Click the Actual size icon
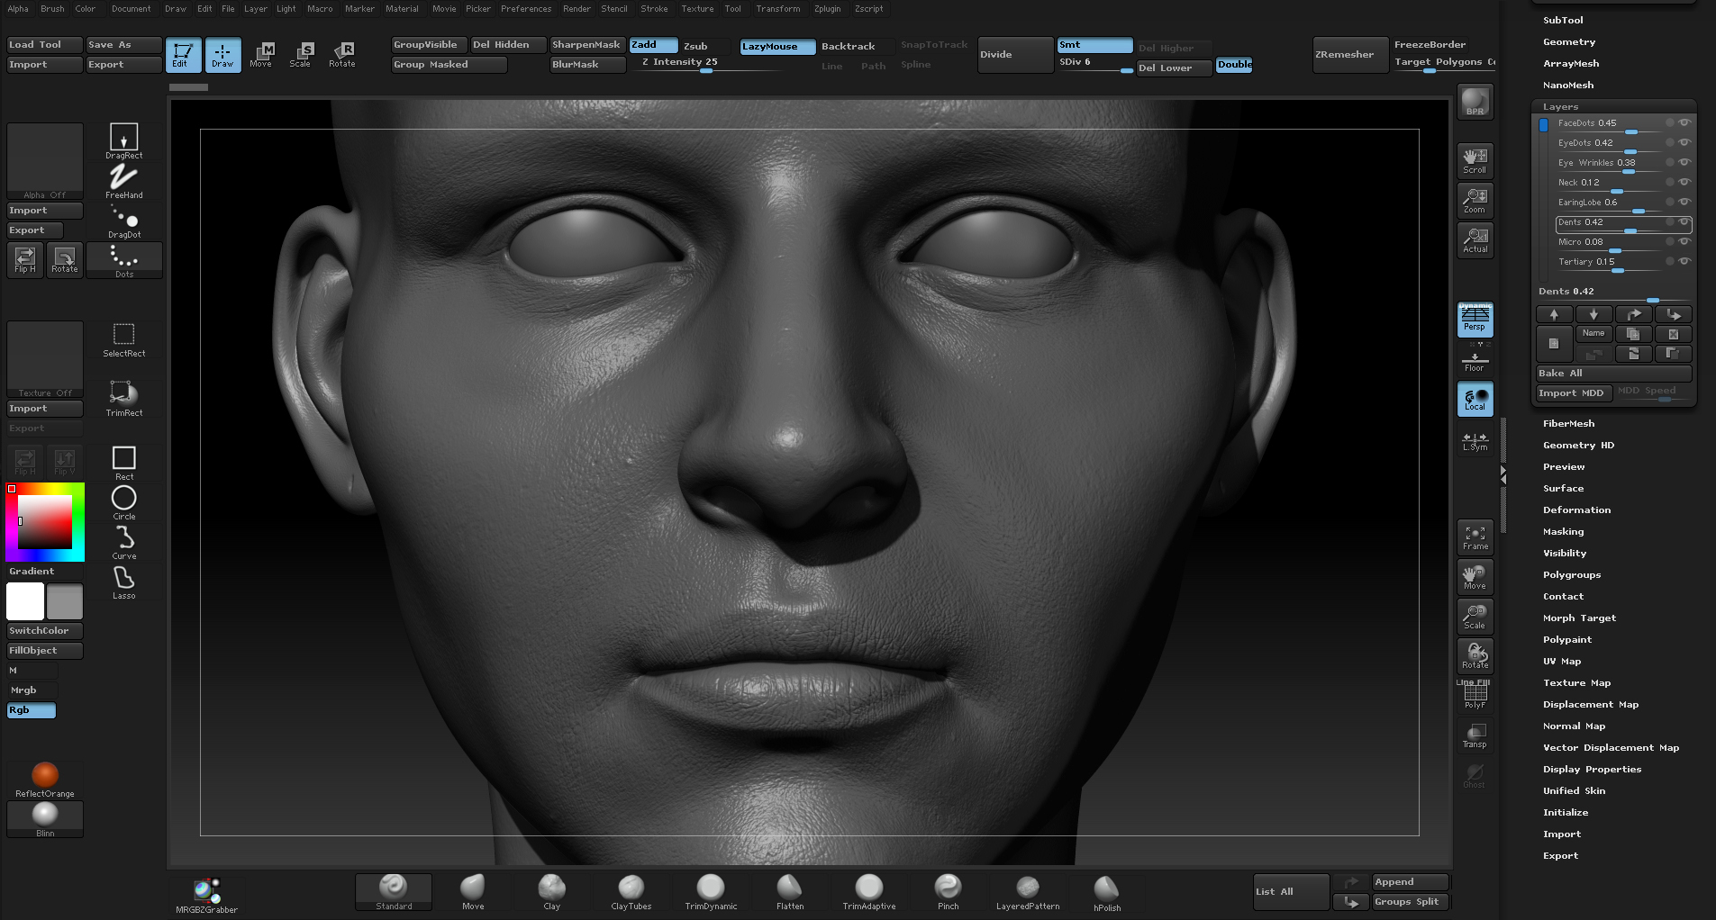The width and height of the screenshot is (1716, 920). (x=1475, y=239)
